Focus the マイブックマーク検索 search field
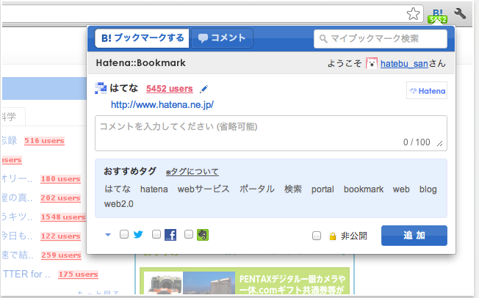Image resolution: width=479 pixels, height=298 pixels. point(381,39)
